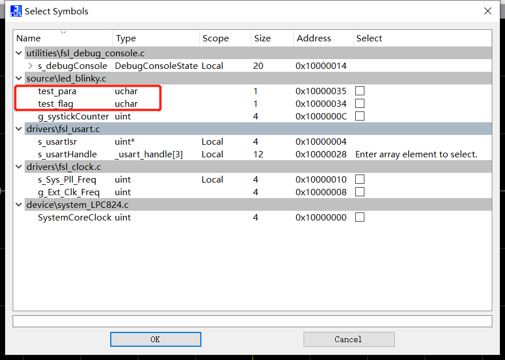Click the Select Symbols app icon in title bar
505x360 pixels.
coord(16,11)
